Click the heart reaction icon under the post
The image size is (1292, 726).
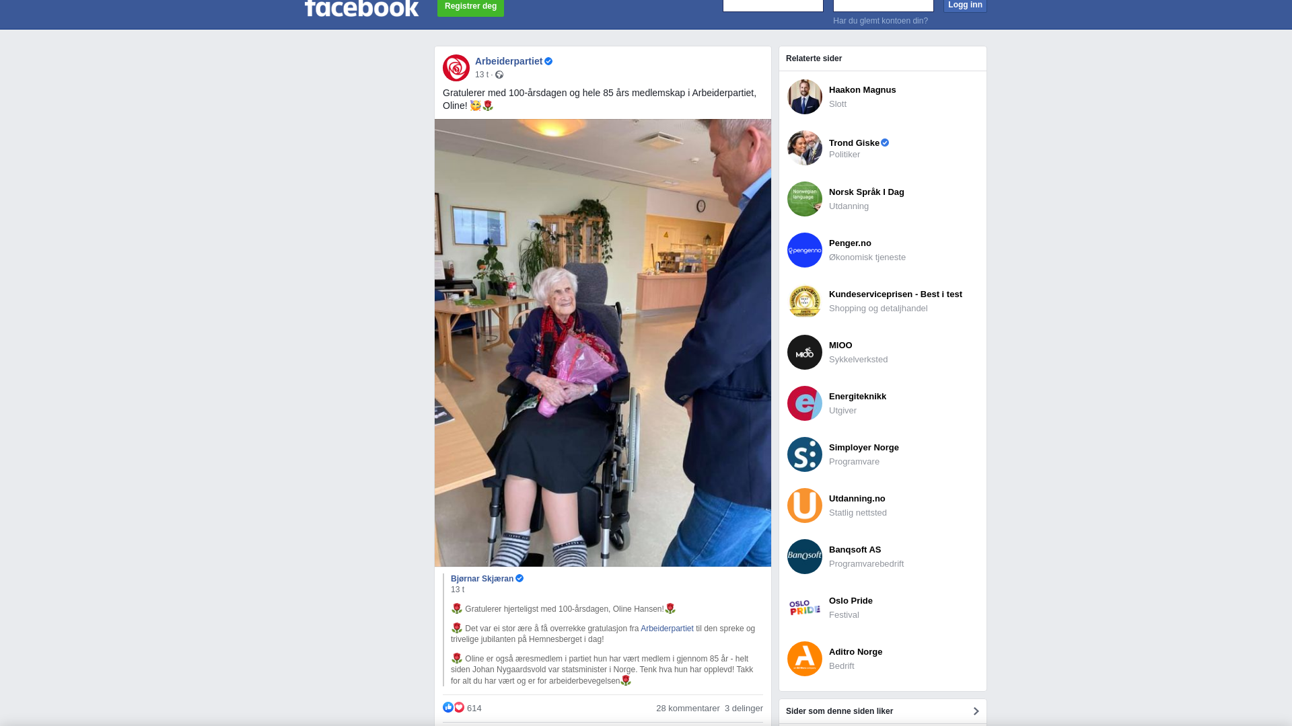459,707
